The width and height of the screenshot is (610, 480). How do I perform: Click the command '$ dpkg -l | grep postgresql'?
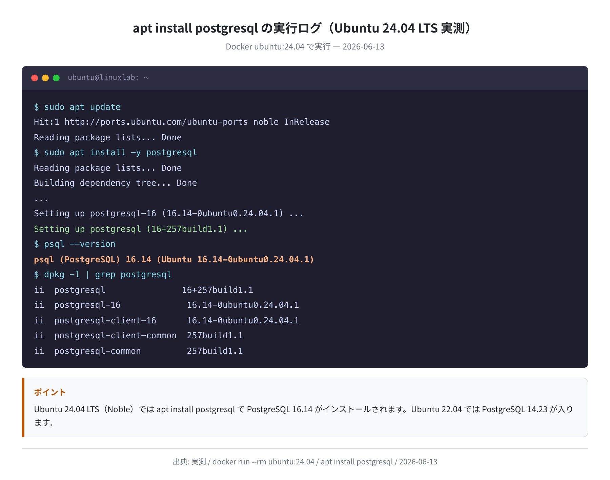tap(103, 275)
